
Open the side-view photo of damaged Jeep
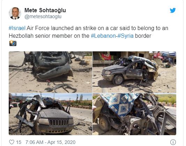(134, 72)
